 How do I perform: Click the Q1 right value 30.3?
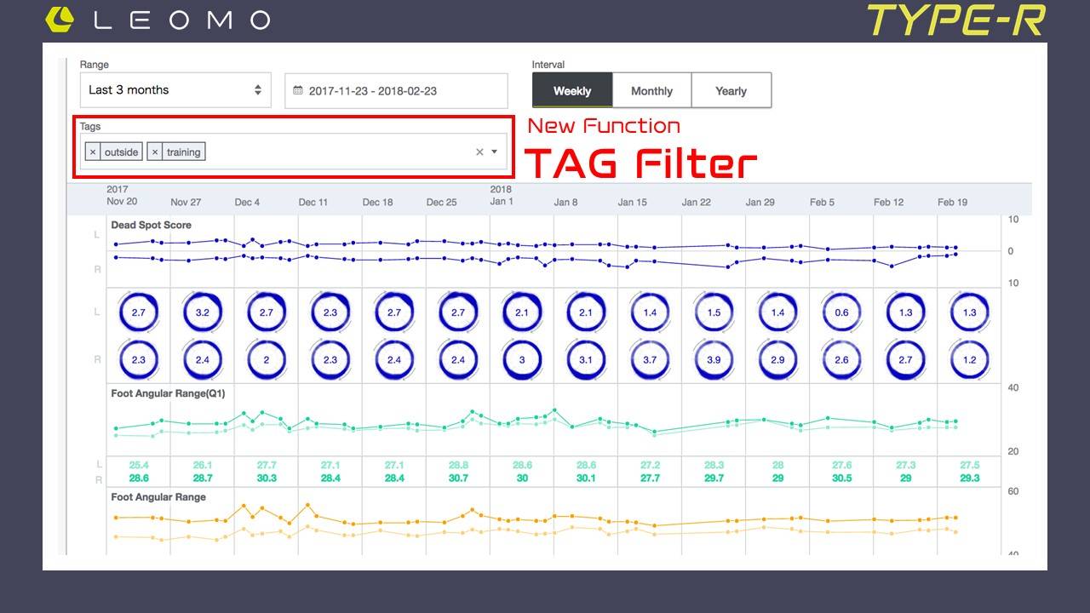[x=267, y=478]
